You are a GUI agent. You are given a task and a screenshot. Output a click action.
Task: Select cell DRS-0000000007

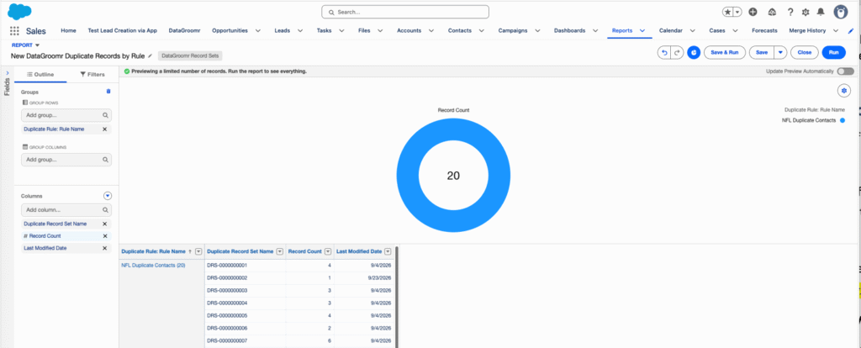coord(245,341)
